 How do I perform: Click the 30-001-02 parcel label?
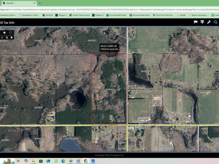coord(181,88)
